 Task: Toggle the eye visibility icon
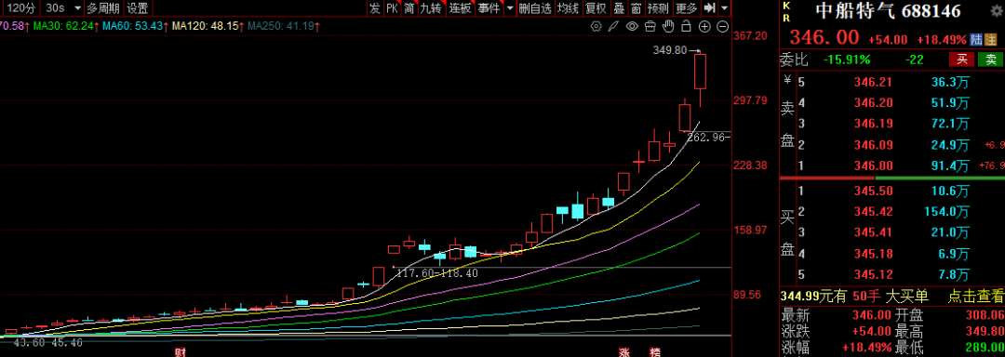point(632,26)
